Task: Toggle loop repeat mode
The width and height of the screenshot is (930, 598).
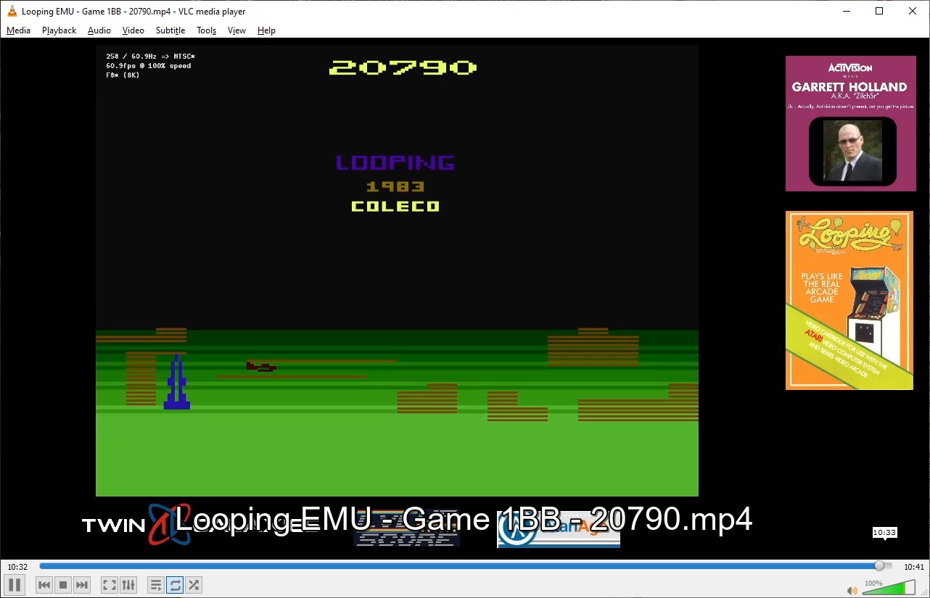Action: (x=175, y=585)
